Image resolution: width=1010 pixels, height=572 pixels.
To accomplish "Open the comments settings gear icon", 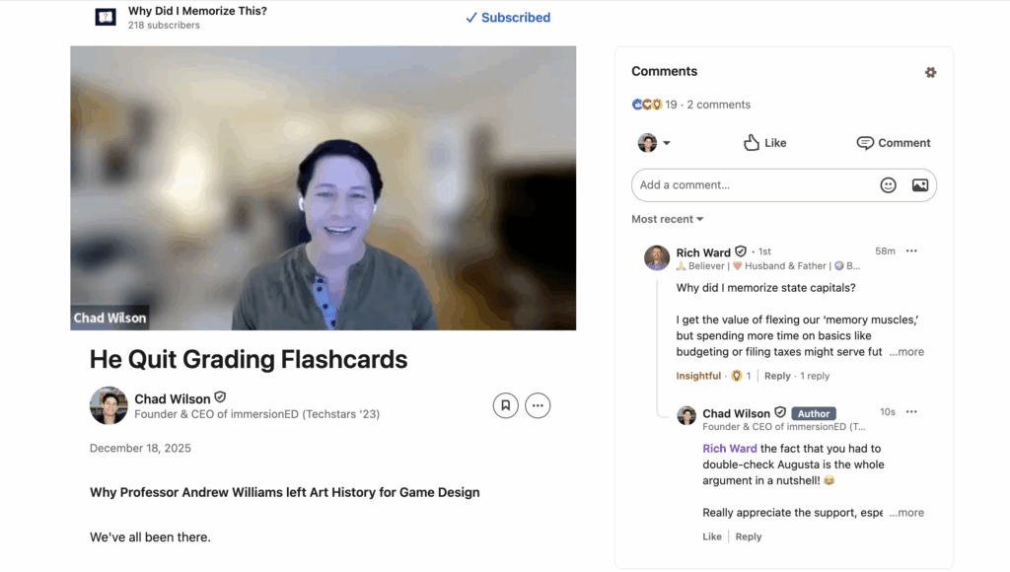I will click(x=930, y=72).
